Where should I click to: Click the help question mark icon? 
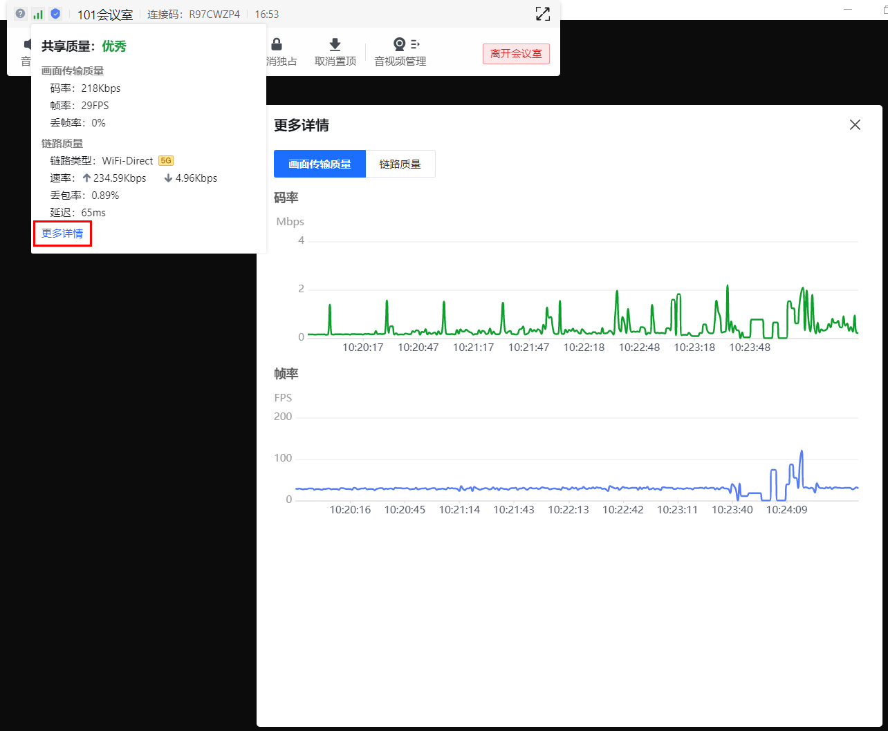click(x=21, y=14)
